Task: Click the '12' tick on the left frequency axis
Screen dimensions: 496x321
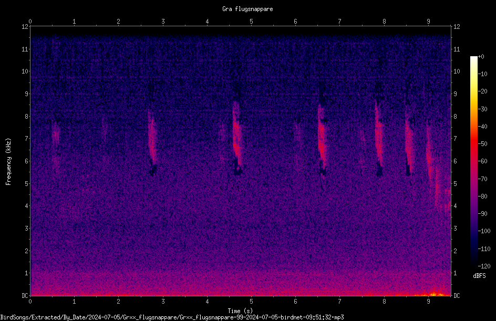Action: [25, 27]
